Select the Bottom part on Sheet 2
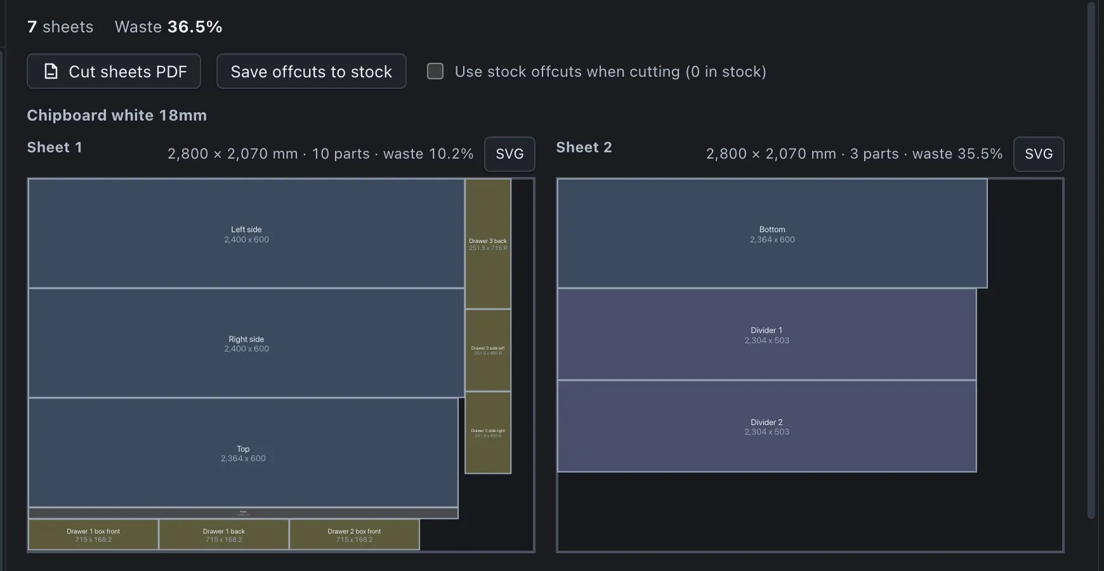This screenshot has height=571, width=1104. pos(772,233)
